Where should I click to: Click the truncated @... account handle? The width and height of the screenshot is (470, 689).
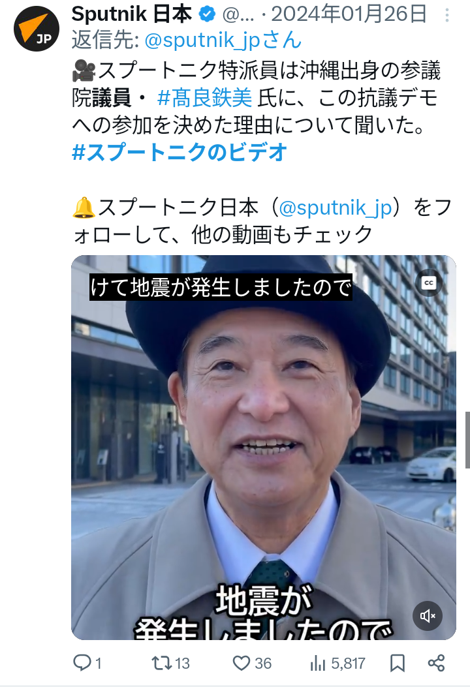pyautogui.click(x=238, y=16)
